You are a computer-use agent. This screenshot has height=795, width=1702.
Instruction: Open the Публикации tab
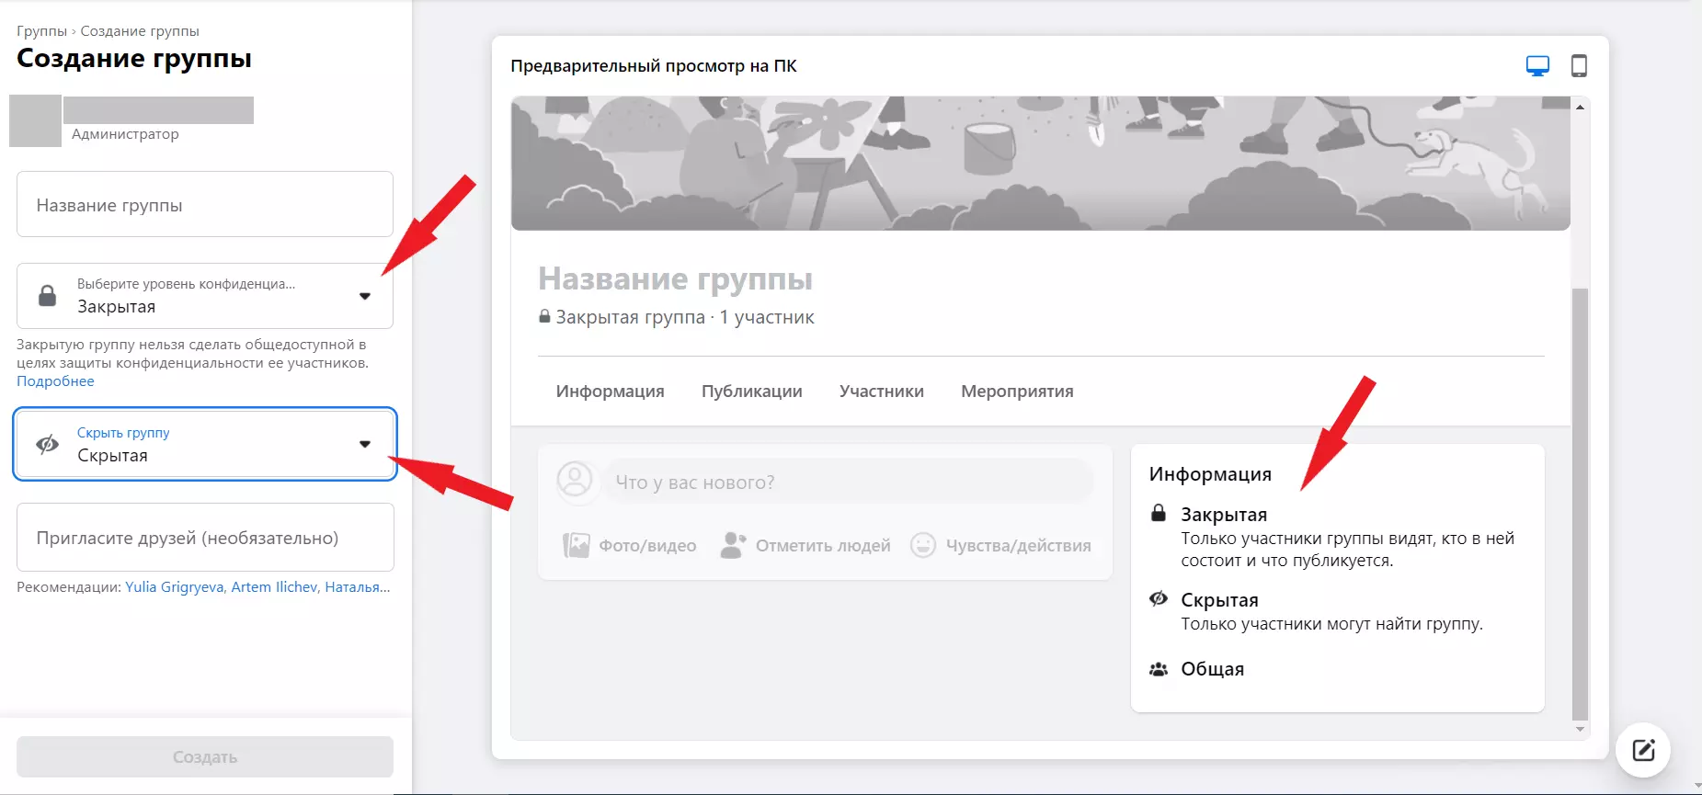pos(751,392)
